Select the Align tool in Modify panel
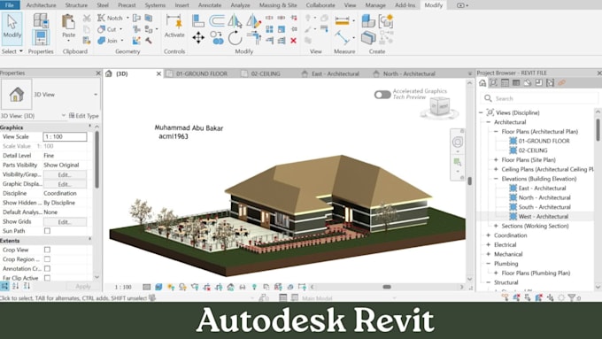Viewport: 602px width, 339px height. pos(198,20)
